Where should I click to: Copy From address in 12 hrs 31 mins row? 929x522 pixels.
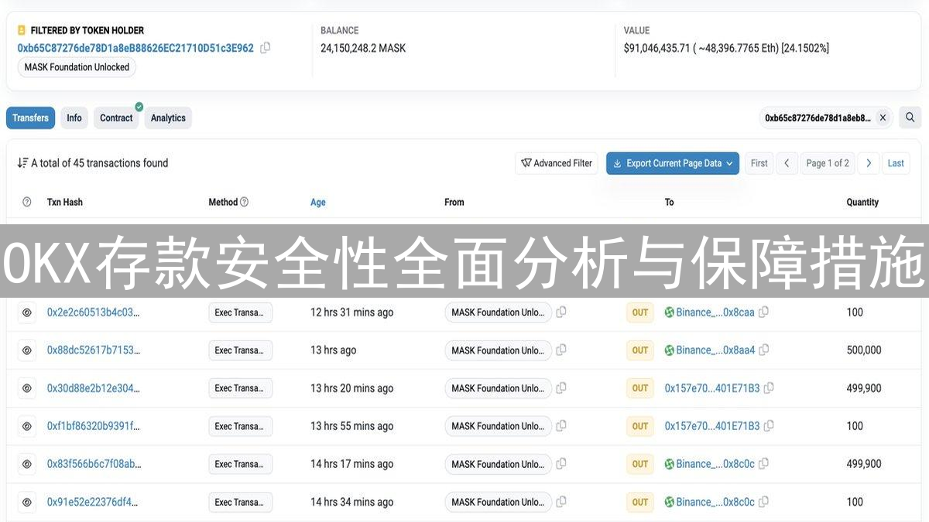[x=561, y=312]
